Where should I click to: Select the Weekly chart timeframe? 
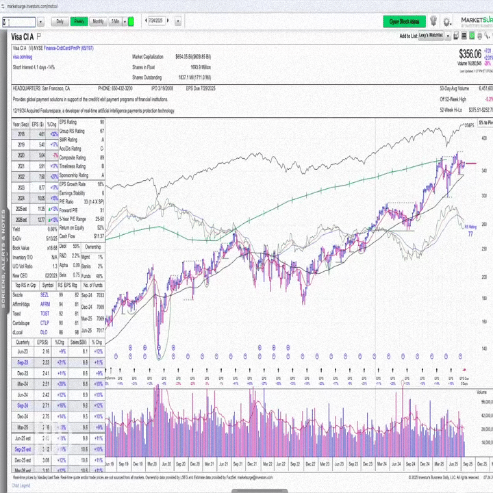click(x=79, y=21)
